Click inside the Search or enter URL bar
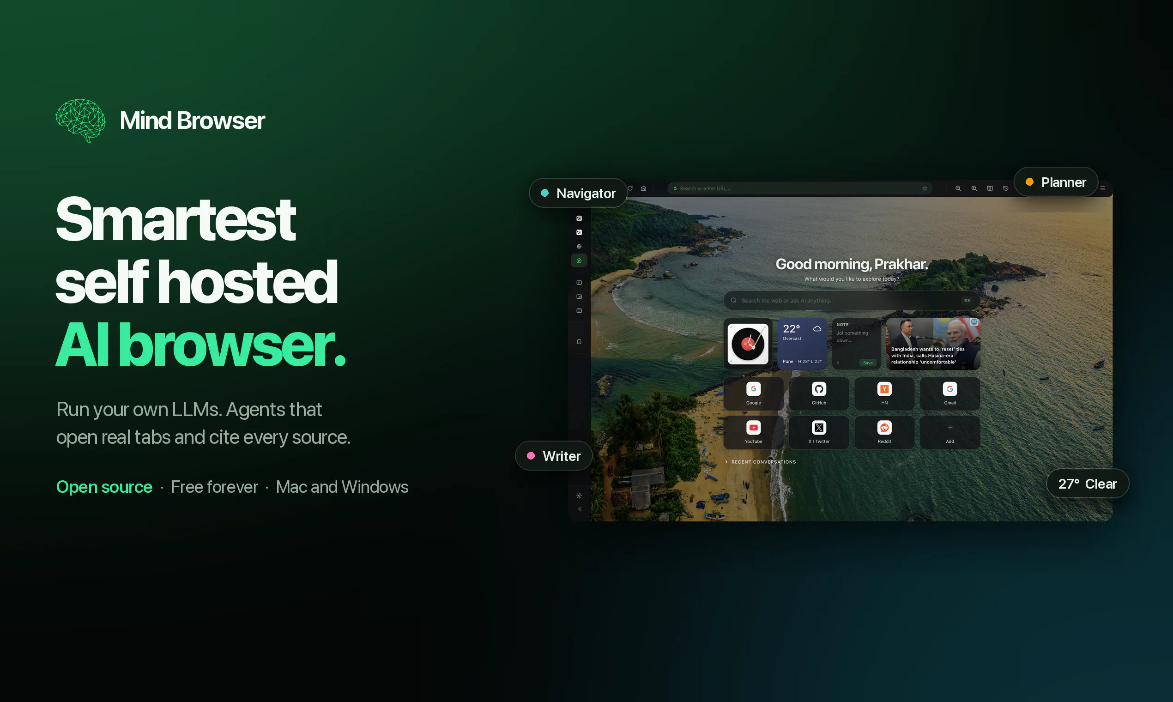This screenshot has height=702, width=1173. coord(800,188)
